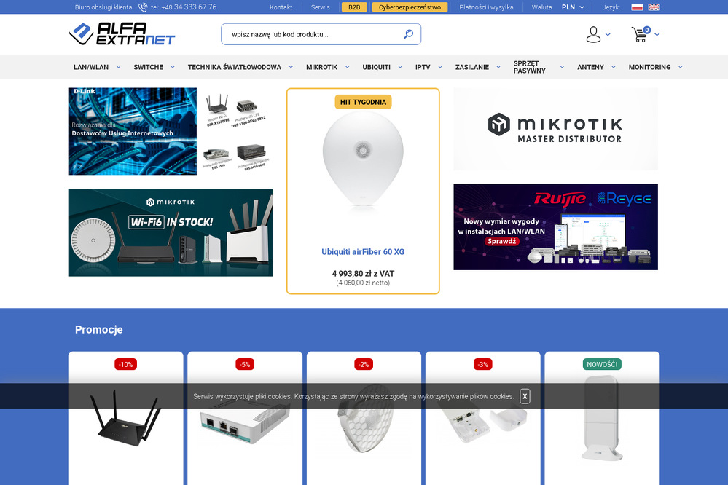Click the B2B button
This screenshot has width=728, height=485.
click(x=354, y=7)
